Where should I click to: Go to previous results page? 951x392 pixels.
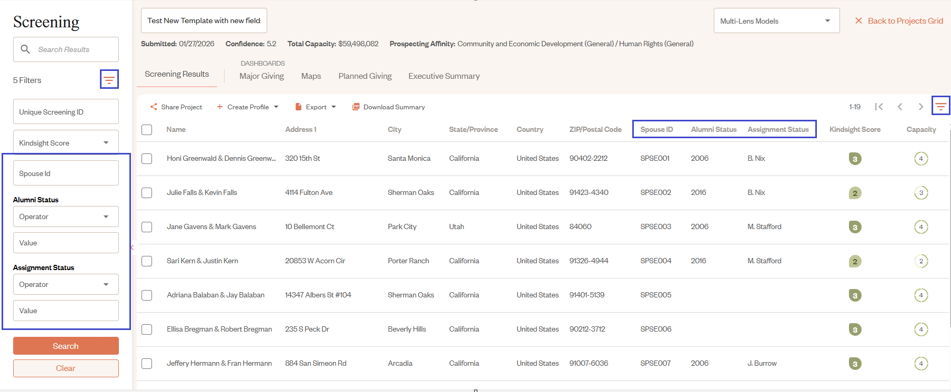click(x=900, y=107)
